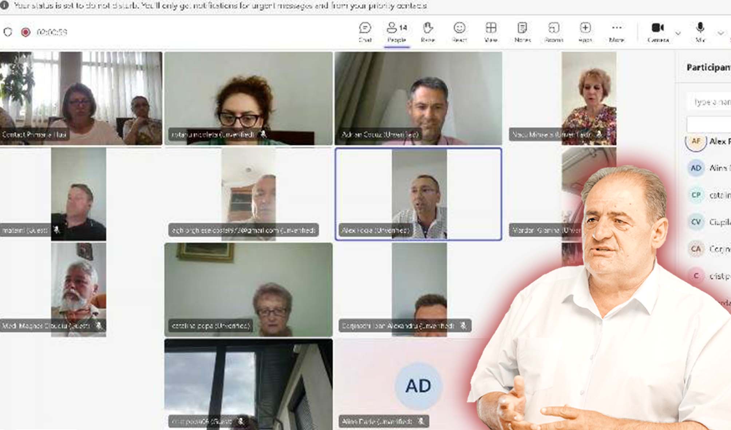This screenshot has height=430, width=731.
Task: Select Alina participant with AD avatar
Action: tap(708, 168)
